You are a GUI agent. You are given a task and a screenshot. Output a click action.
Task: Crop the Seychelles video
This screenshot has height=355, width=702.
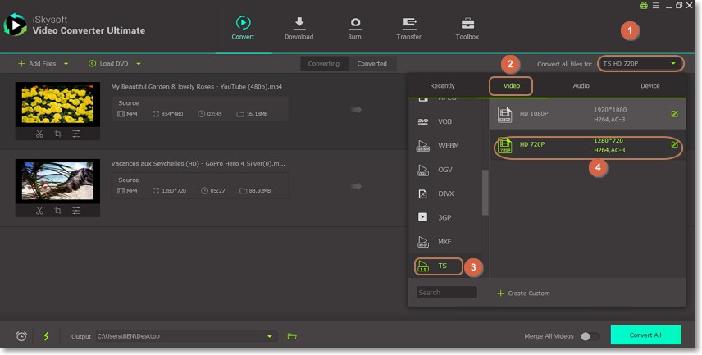57,211
